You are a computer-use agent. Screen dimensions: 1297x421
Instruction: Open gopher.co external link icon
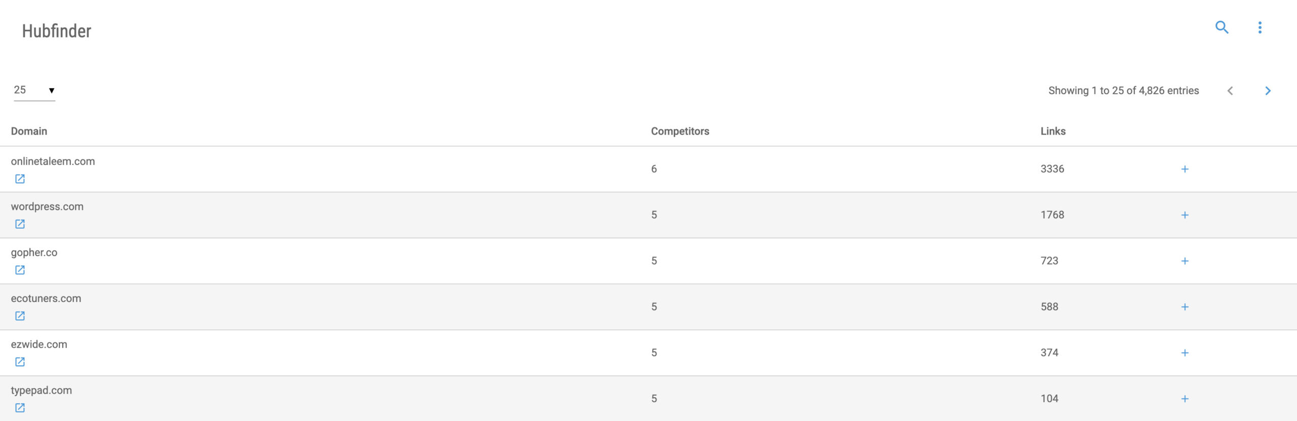coord(20,270)
